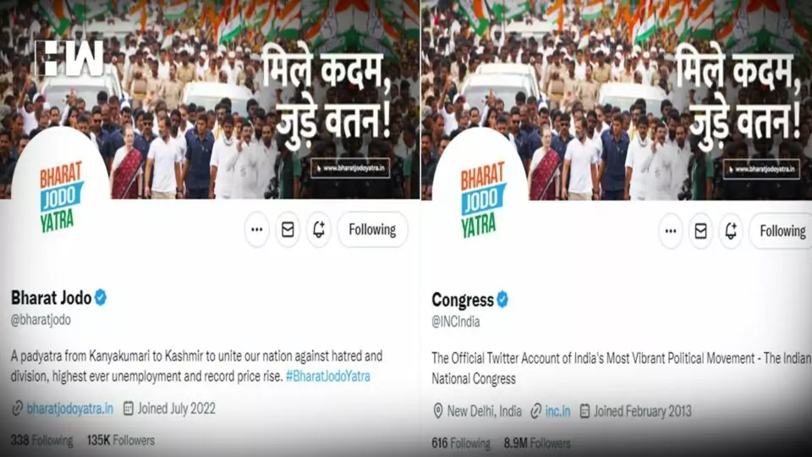This screenshot has width=812, height=457.
Task: Open inc.in website link
Action: point(557,411)
